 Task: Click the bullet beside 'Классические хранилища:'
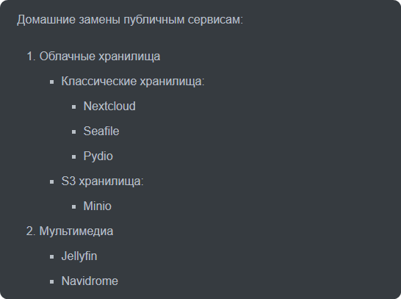point(52,82)
